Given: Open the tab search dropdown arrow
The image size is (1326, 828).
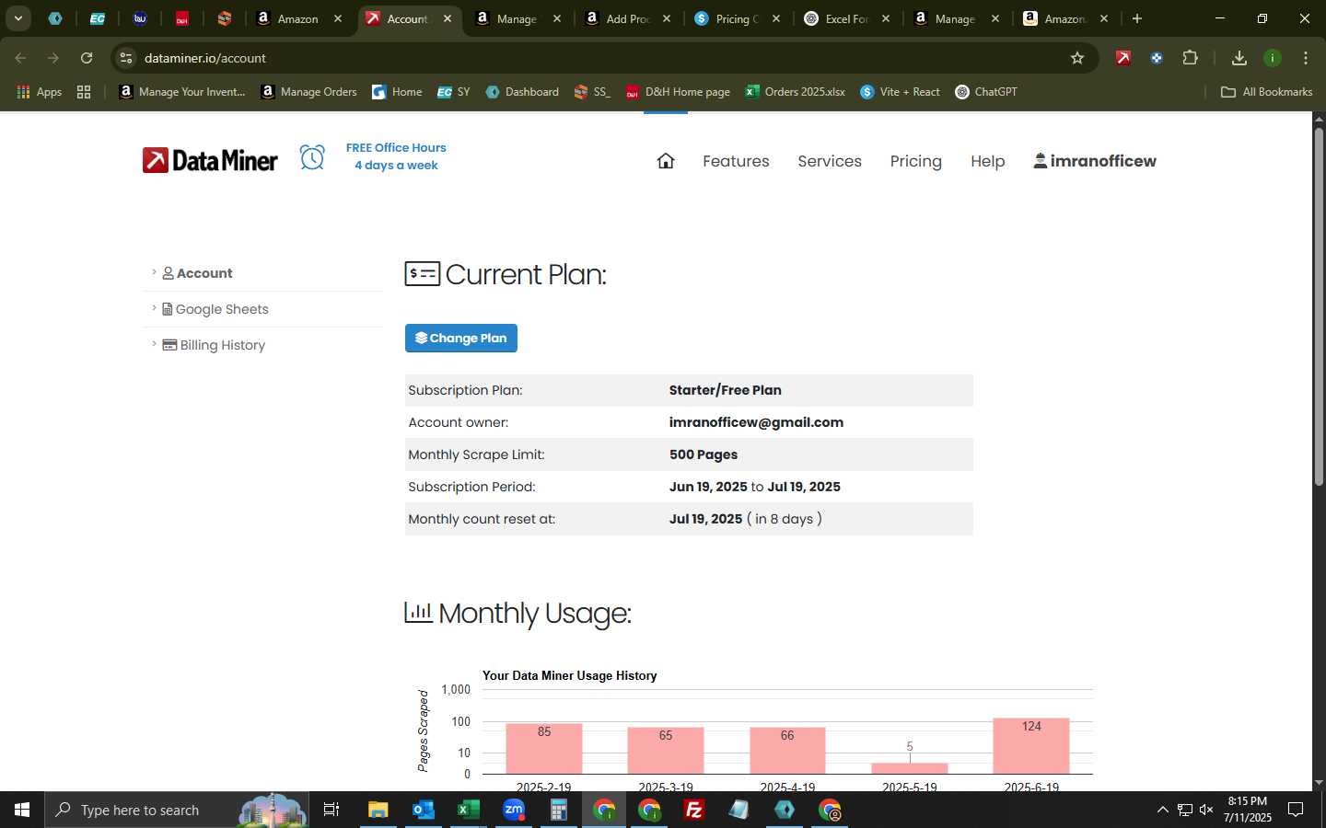Looking at the screenshot, I should (17, 18).
